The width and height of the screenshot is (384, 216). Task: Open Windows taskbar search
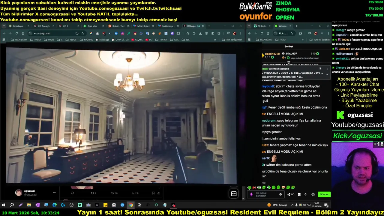coord(12,205)
